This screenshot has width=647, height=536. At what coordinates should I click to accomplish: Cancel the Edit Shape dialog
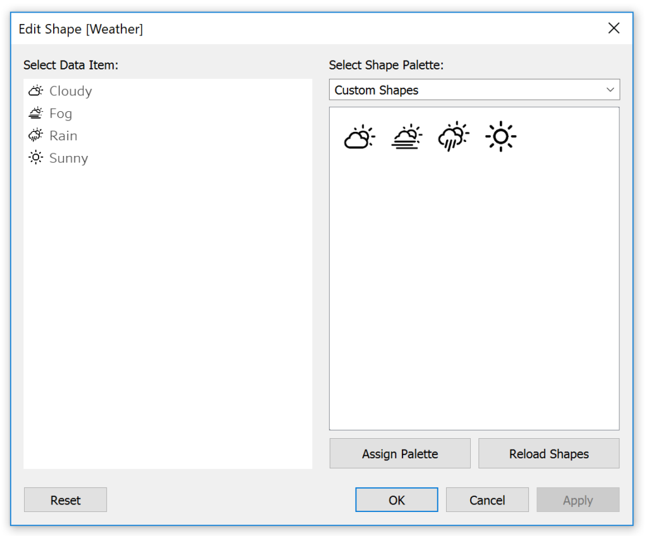click(x=487, y=500)
